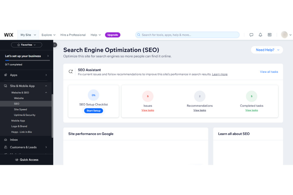Open the notifications bell
The height and width of the screenshot is (195, 293).
pyautogui.click(x=260, y=35)
